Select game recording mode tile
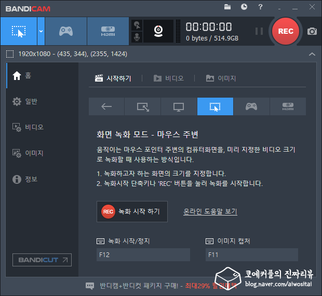Screen dimensions: 322x296 point(251,106)
